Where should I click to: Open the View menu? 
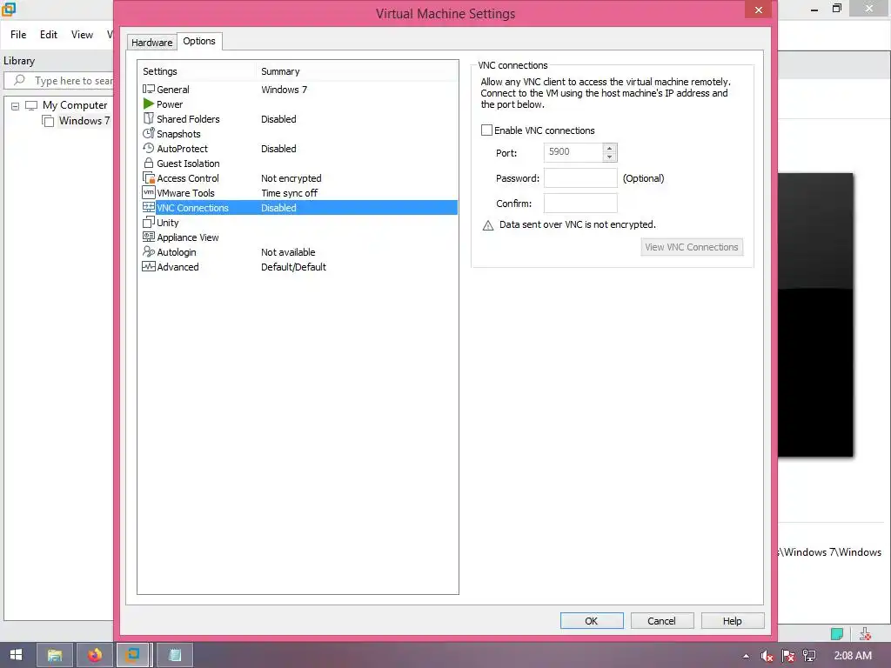point(82,35)
